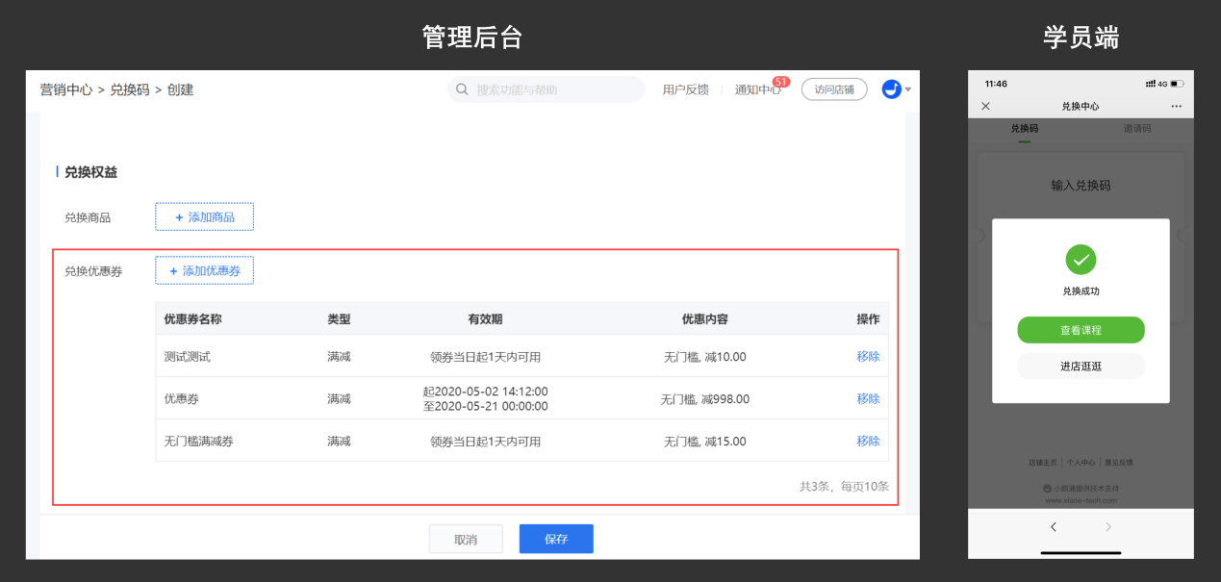Viewport: 1221px width, 582px height.
Task: Click 添加优惠券 button
Action: pyautogui.click(x=204, y=271)
